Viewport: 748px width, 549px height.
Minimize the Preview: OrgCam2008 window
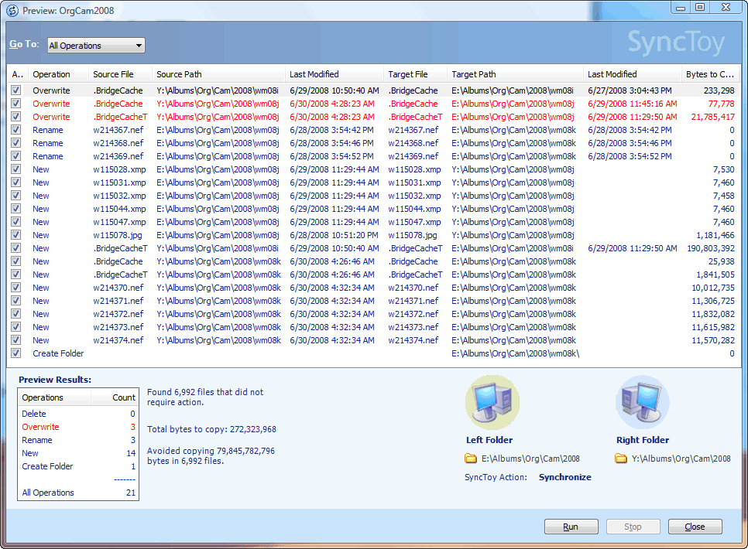tap(681, 7)
